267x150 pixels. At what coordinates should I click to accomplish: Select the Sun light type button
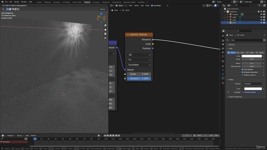[241, 52]
